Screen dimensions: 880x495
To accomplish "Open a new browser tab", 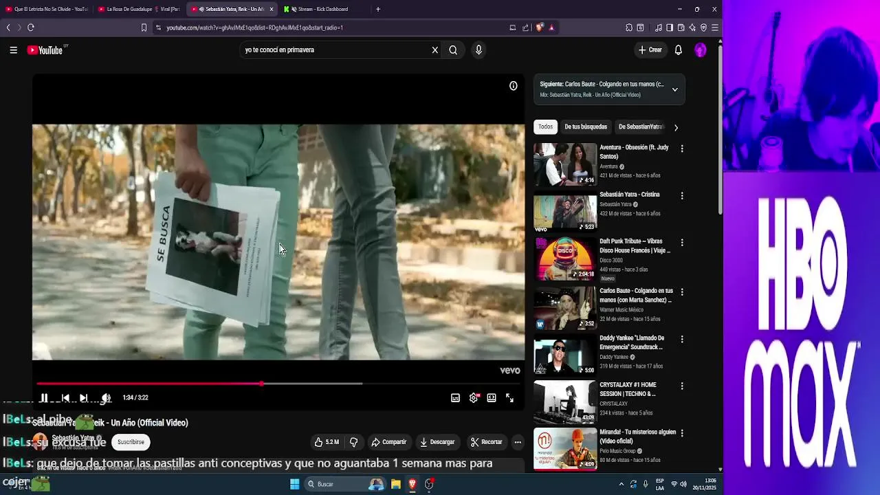I will pyautogui.click(x=377, y=9).
